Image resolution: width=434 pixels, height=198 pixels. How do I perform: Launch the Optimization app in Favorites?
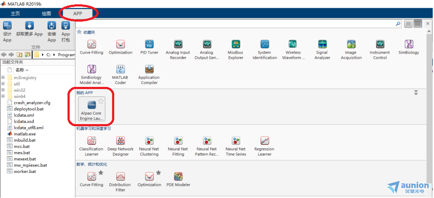coord(120,47)
